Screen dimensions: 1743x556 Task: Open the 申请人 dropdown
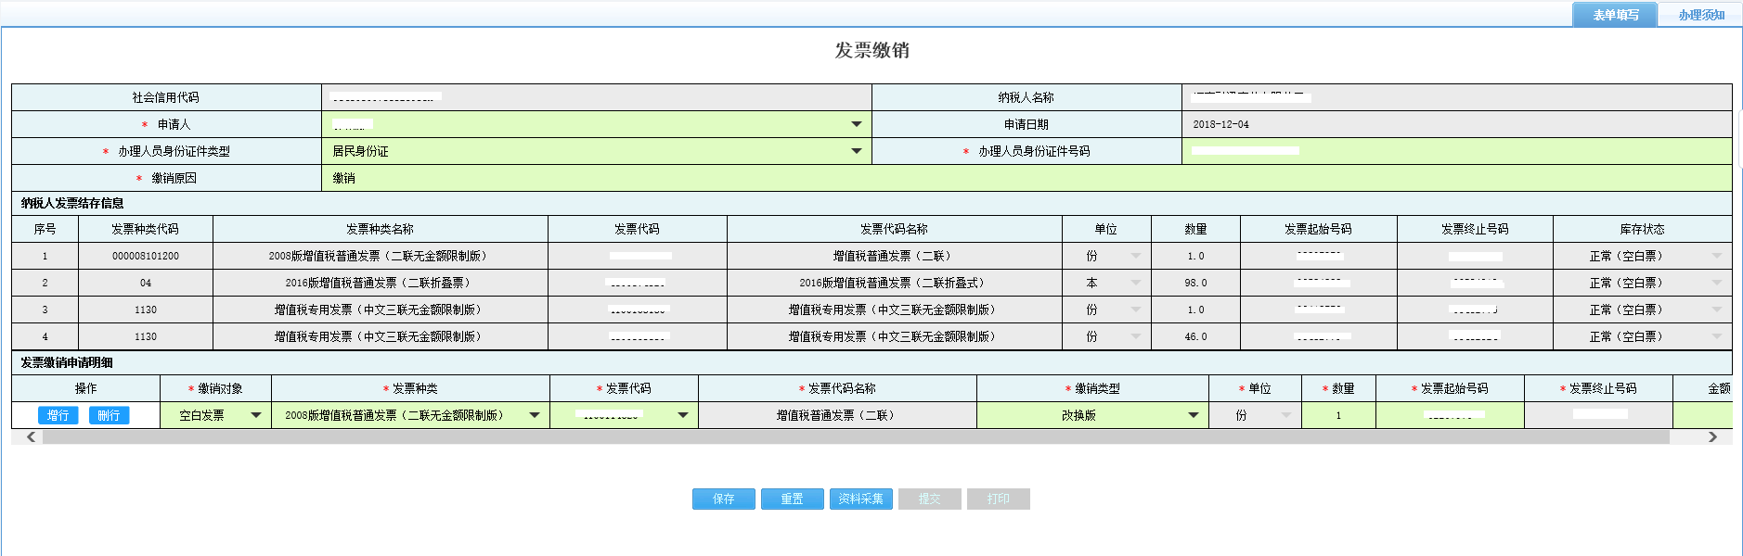(x=856, y=124)
